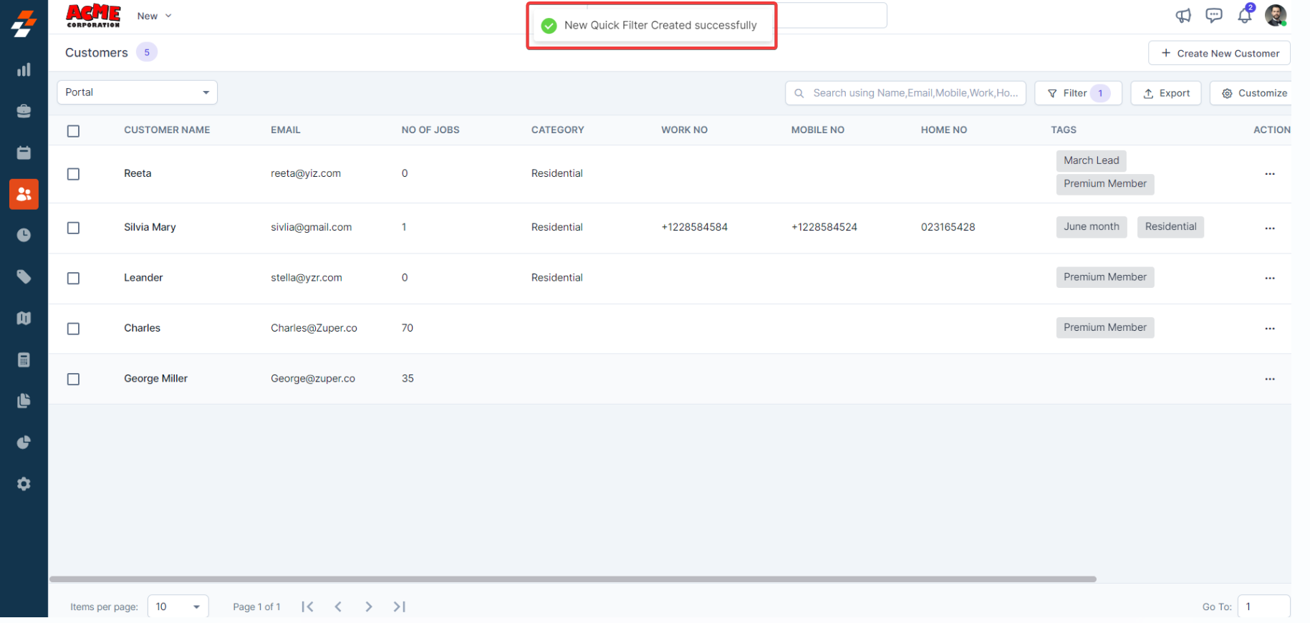Select the checkbox for Reeta
This screenshot has height=623, width=1310.
[73, 174]
